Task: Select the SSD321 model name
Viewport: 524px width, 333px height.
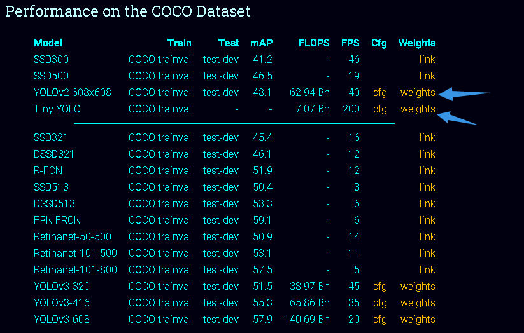Action: [x=50, y=137]
